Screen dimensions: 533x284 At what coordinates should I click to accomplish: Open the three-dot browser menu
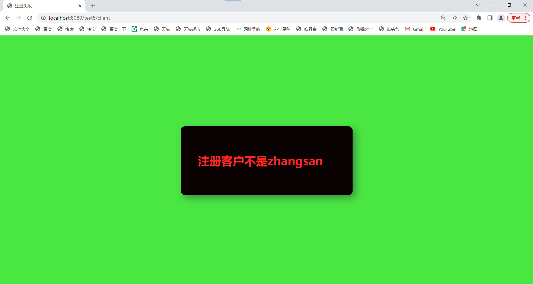526,18
